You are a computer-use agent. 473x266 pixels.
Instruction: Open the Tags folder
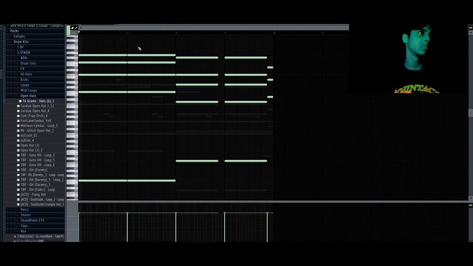point(24,226)
